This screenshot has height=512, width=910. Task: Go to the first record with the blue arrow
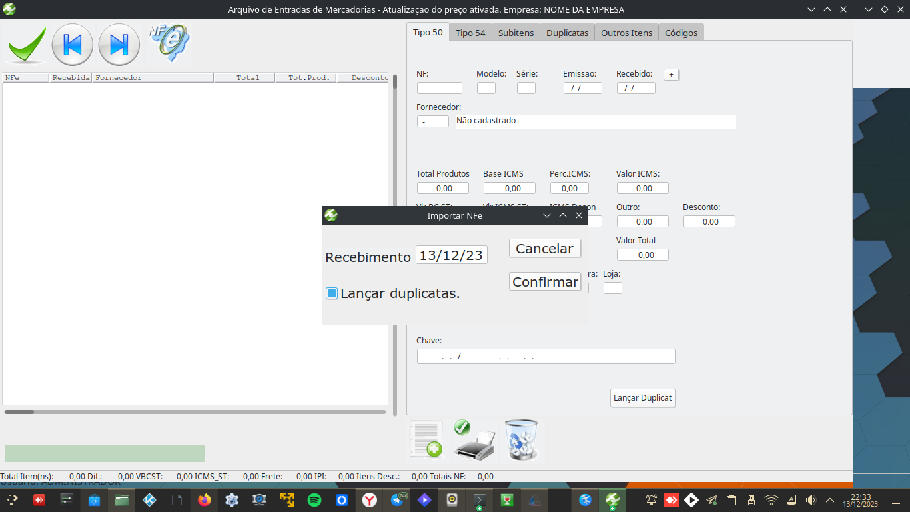[72, 45]
